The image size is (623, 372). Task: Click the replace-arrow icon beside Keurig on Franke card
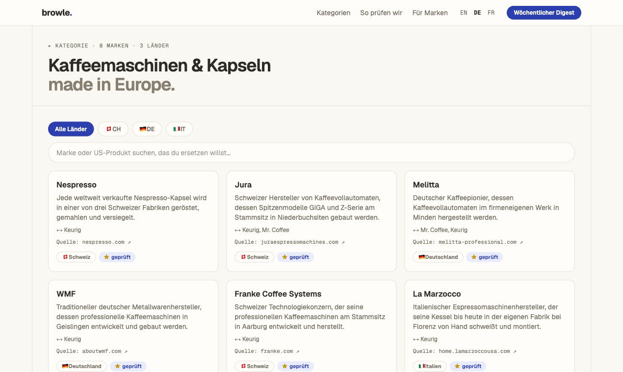click(237, 339)
